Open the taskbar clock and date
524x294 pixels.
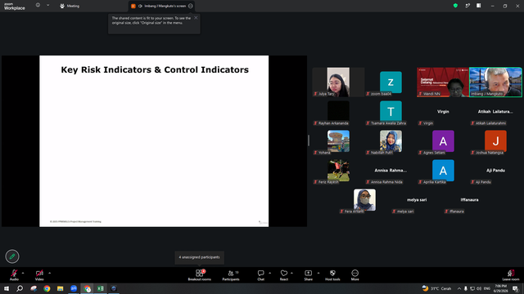(500, 288)
